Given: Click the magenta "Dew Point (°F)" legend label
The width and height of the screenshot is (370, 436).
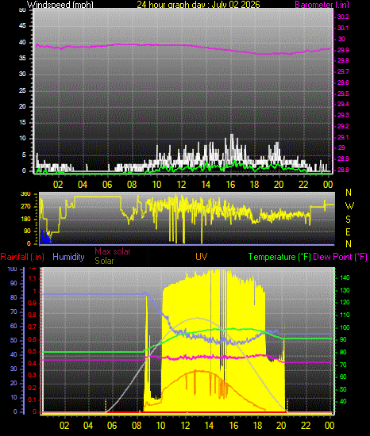Looking at the screenshot, I should [x=340, y=257].
